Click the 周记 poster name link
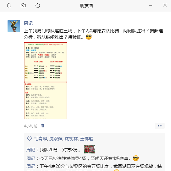This screenshot has height=171, width=171. click(x=28, y=23)
